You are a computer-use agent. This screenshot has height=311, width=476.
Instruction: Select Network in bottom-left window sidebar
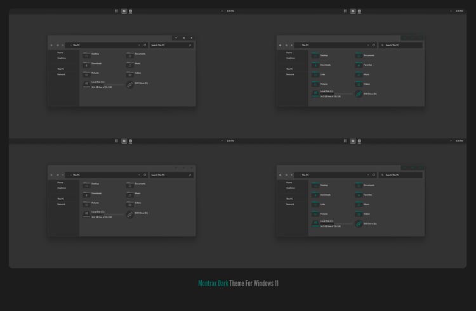pyautogui.click(x=62, y=205)
